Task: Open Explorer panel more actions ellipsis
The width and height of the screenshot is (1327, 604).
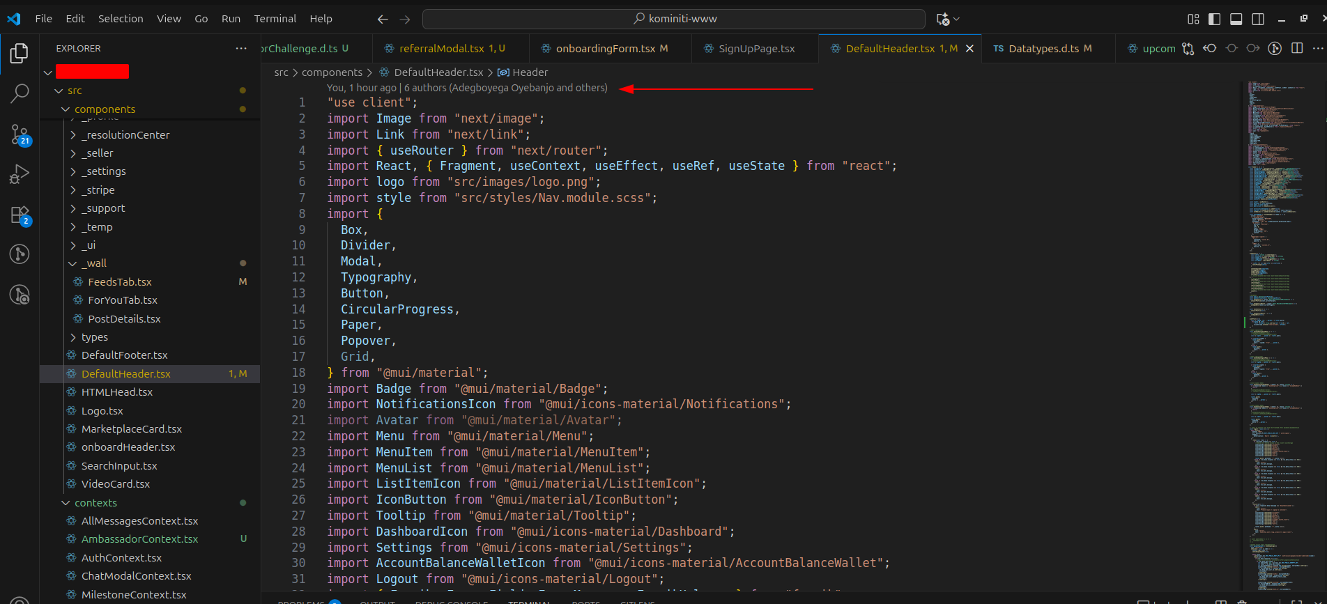Action: pyautogui.click(x=241, y=48)
